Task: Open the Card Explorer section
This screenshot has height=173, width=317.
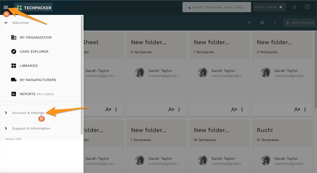Action: click(34, 51)
